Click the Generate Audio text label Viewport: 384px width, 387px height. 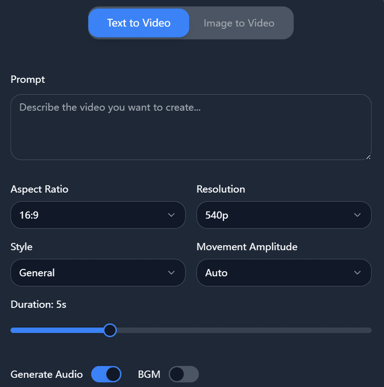pos(46,374)
